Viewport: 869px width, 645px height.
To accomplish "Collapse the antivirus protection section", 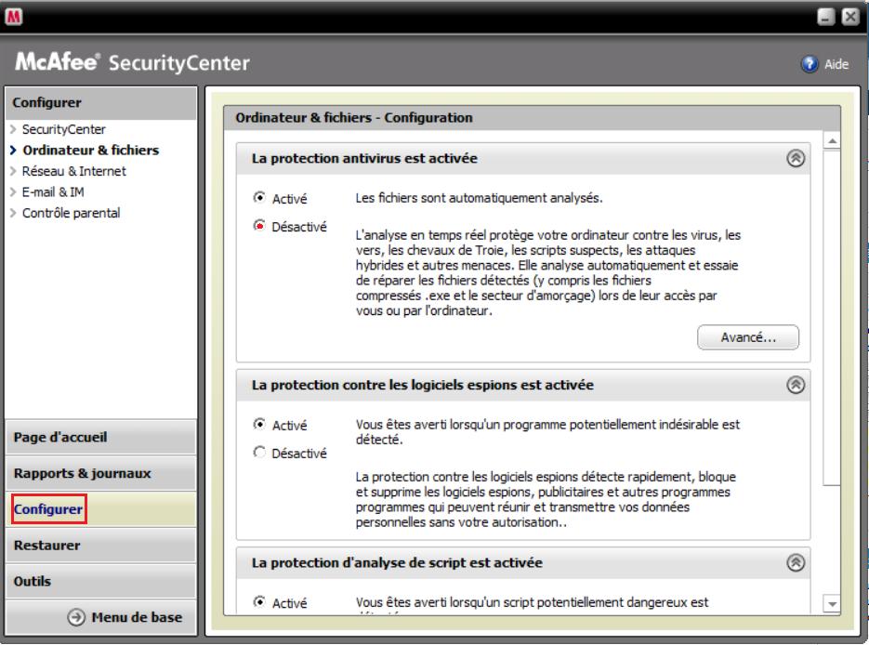I will (796, 159).
